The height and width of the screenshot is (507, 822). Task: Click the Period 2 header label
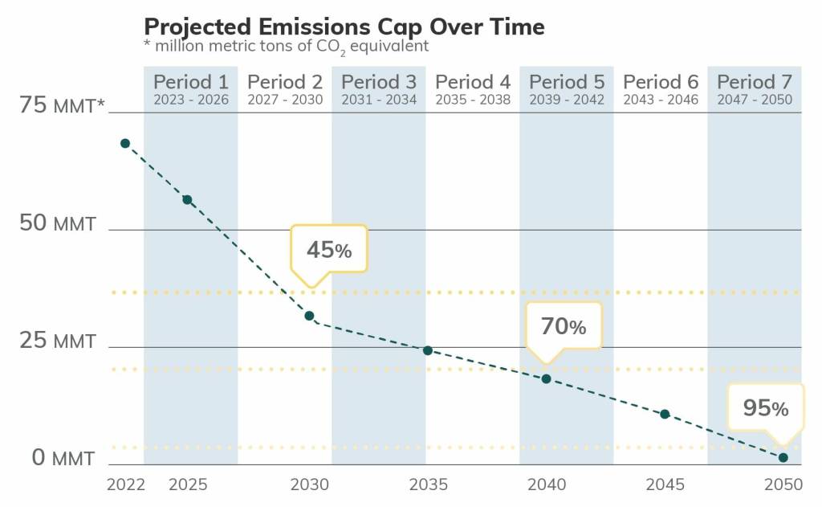click(x=285, y=90)
